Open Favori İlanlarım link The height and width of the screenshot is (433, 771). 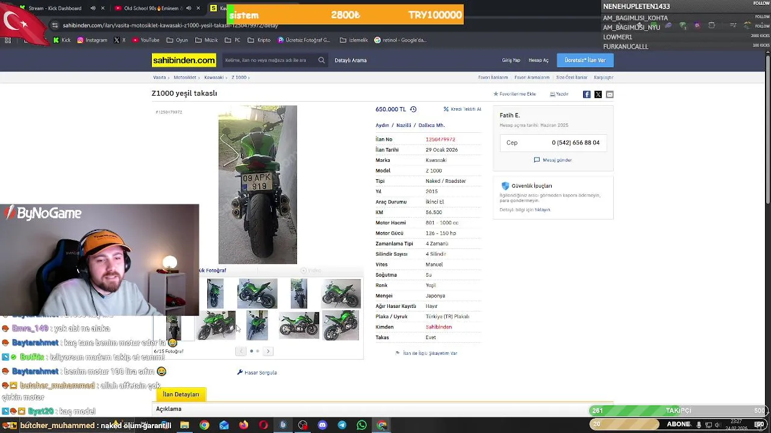(x=493, y=78)
